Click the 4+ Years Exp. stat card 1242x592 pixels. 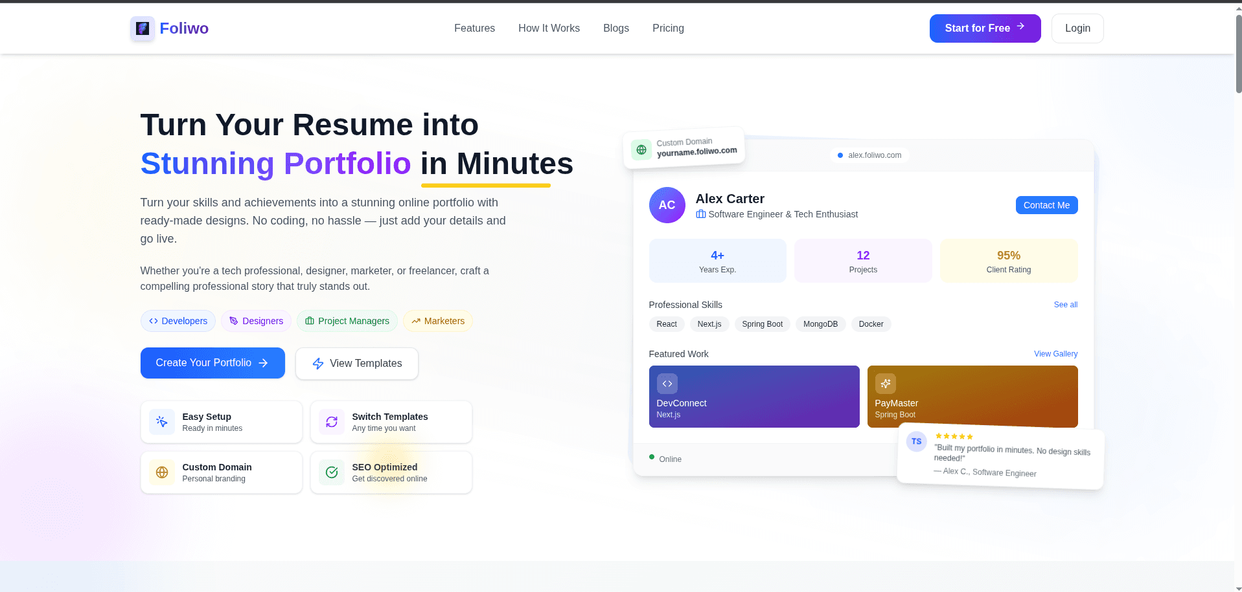[x=717, y=261]
